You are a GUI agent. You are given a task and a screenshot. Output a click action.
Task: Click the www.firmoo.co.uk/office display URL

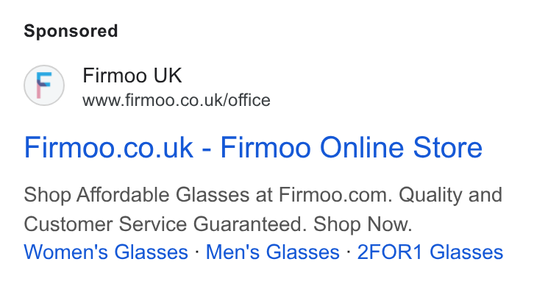point(177,100)
